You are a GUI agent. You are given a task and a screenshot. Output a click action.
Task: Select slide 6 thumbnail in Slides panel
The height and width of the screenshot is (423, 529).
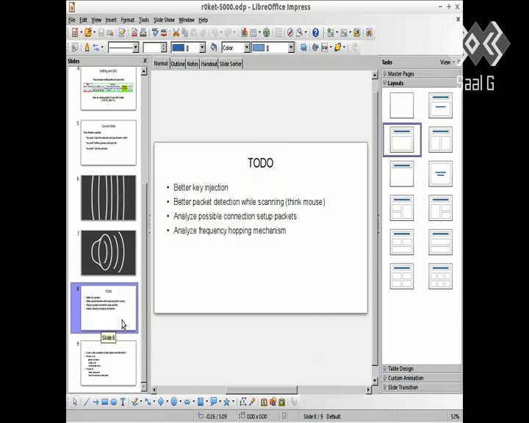pos(109,198)
